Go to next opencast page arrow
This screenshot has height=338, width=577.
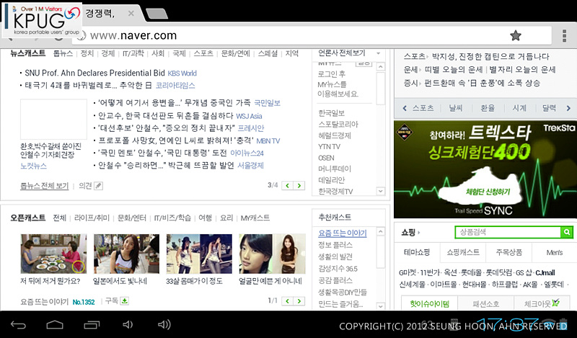pyautogui.click(x=299, y=301)
